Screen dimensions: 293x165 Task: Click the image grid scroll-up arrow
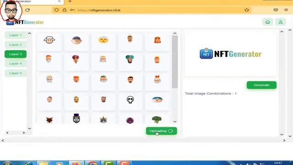tap(175, 33)
